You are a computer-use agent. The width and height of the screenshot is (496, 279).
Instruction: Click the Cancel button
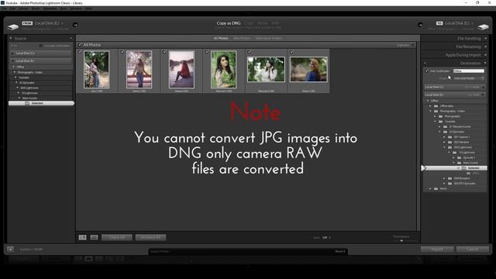click(x=472, y=250)
